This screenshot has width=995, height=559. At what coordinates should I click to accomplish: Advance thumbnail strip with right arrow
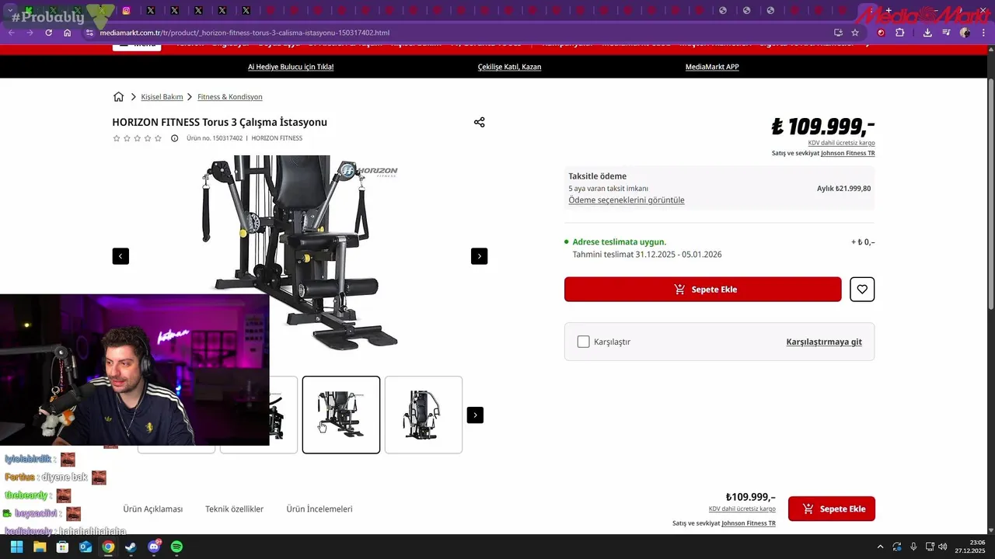(x=475, y=415)
